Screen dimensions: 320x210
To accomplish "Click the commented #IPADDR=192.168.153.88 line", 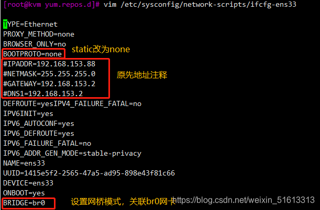I will pos(49,64).
